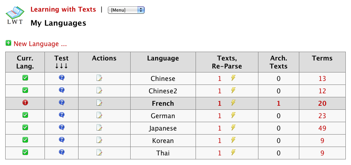Click the re-parse lightning icon for Japanese

coord(233,128)
